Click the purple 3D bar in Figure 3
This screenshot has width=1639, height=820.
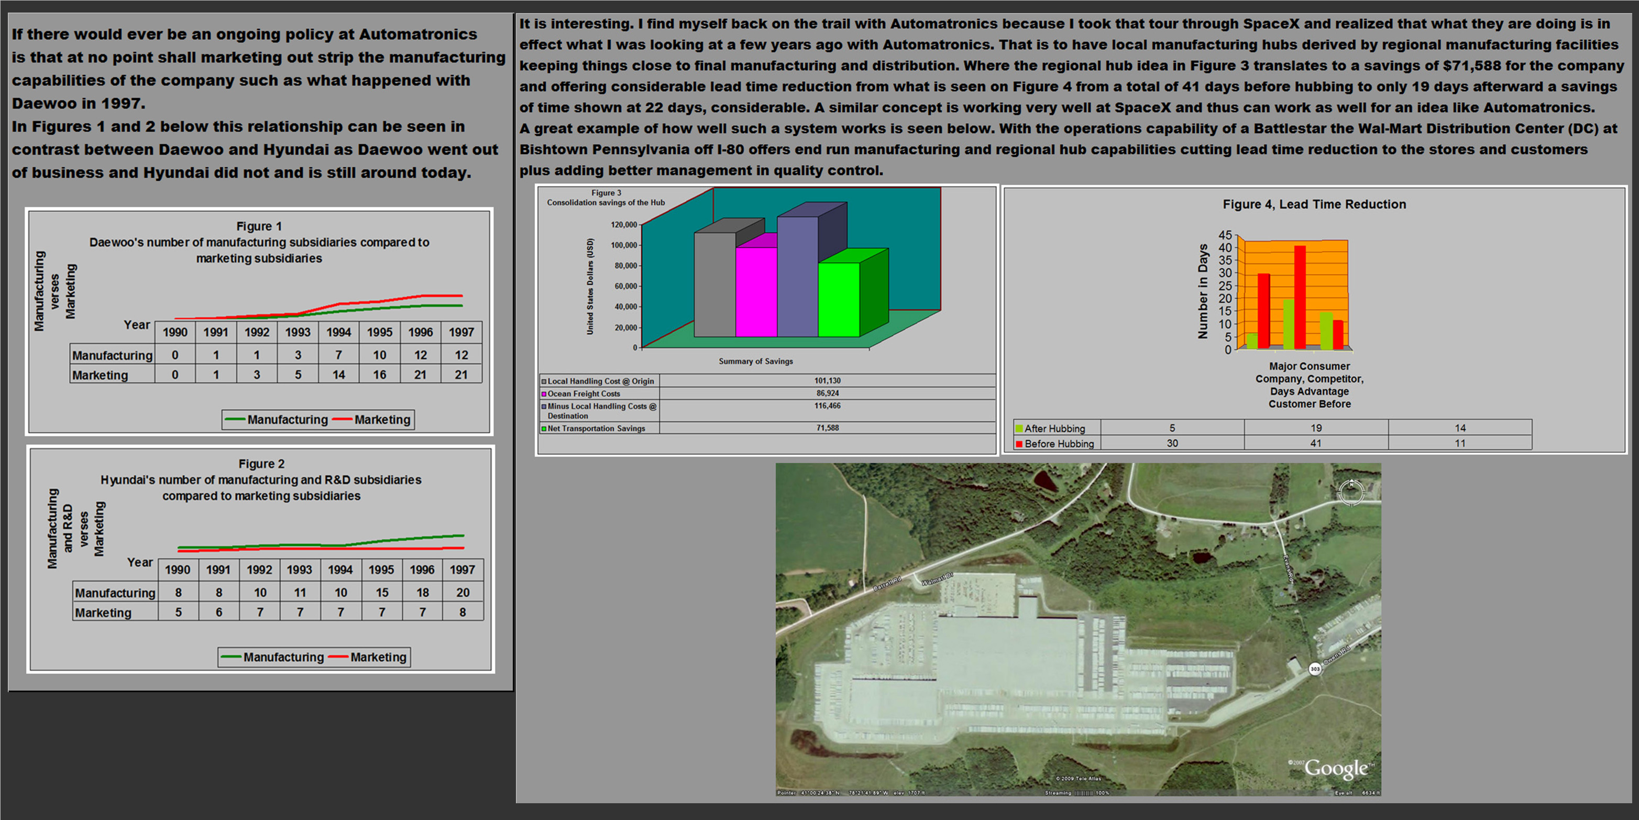pyautogui.click(x=797, y=276)
